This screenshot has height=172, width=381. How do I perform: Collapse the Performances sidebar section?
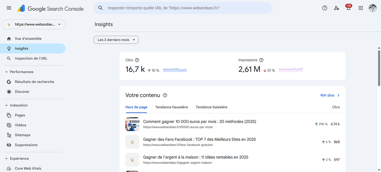click(x=6, y=72)
